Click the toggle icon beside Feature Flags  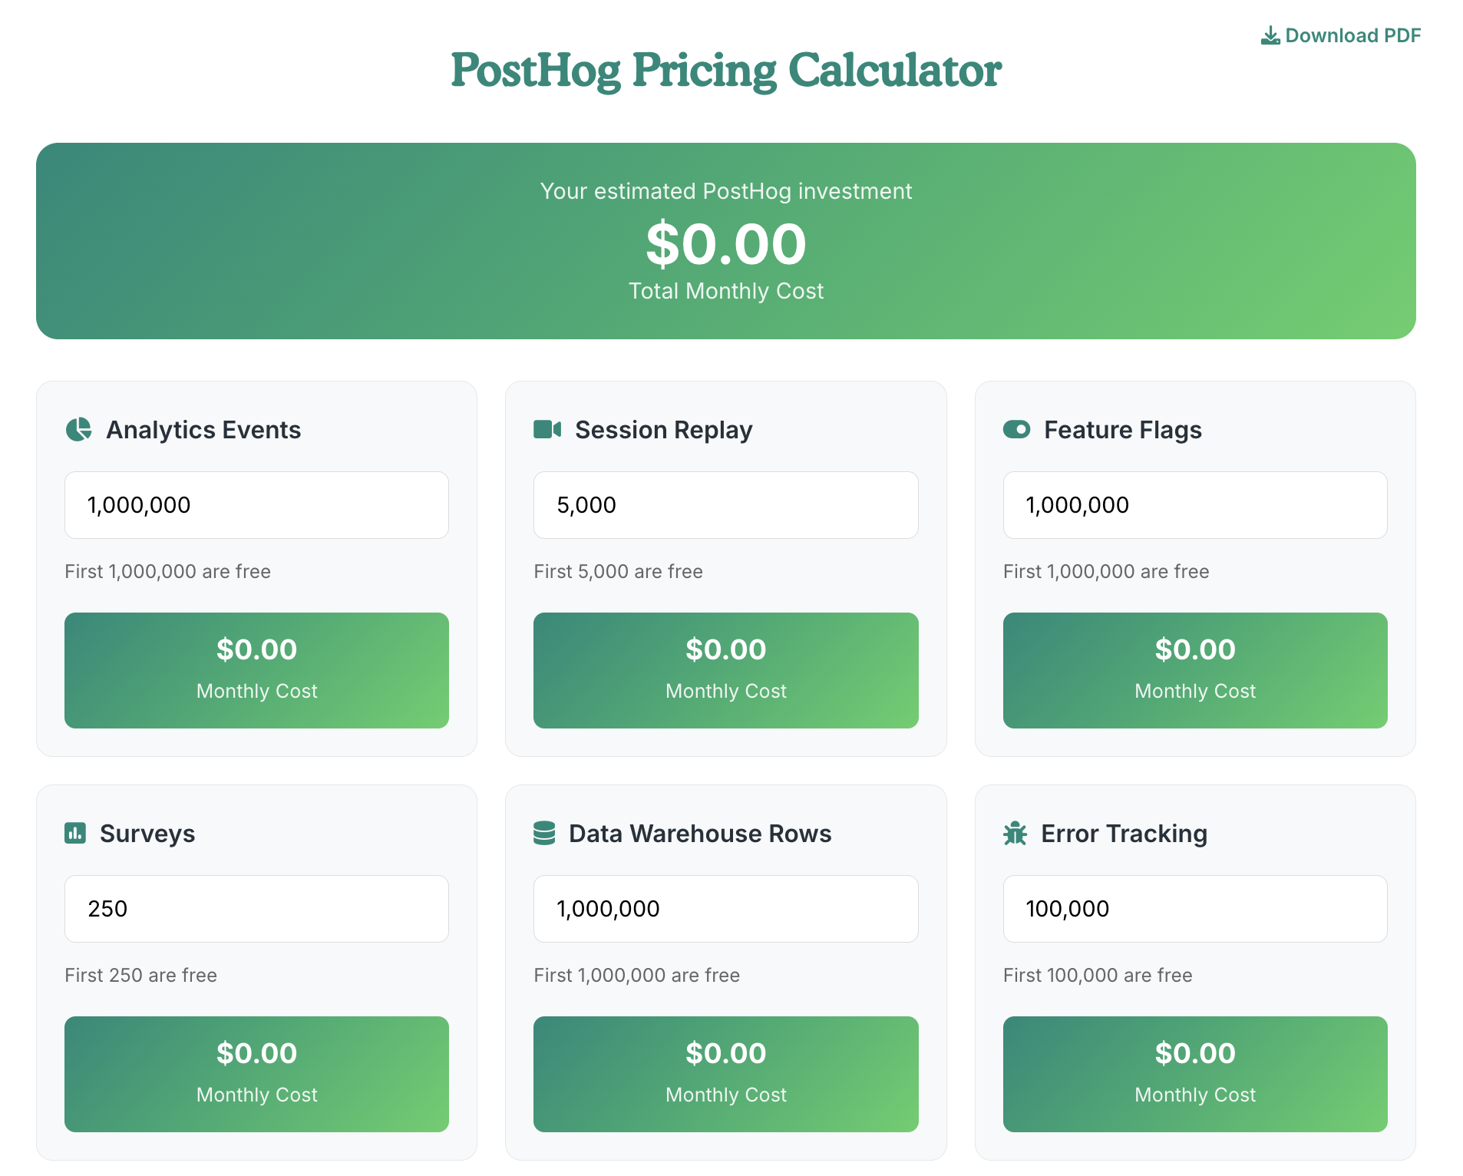1016,430
